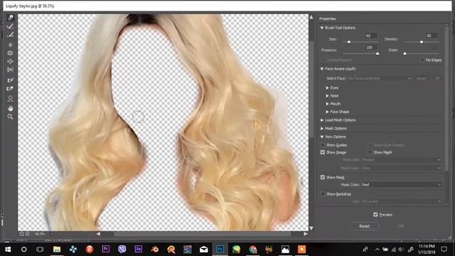Click the Rate slider handle
455x256 pixels.
point(405,54)
